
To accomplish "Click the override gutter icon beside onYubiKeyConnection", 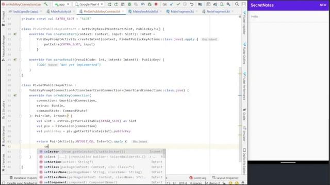I will (x=15, y=96).
